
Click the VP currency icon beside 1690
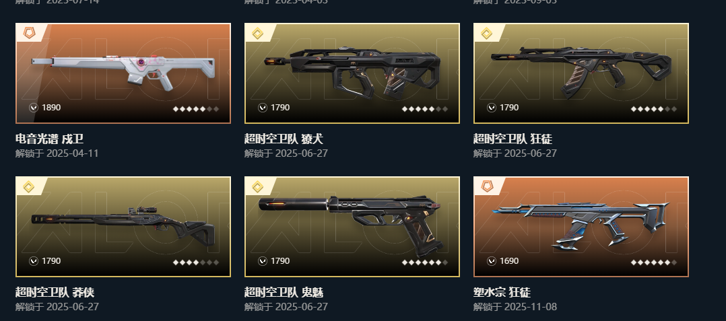[491, 261]
